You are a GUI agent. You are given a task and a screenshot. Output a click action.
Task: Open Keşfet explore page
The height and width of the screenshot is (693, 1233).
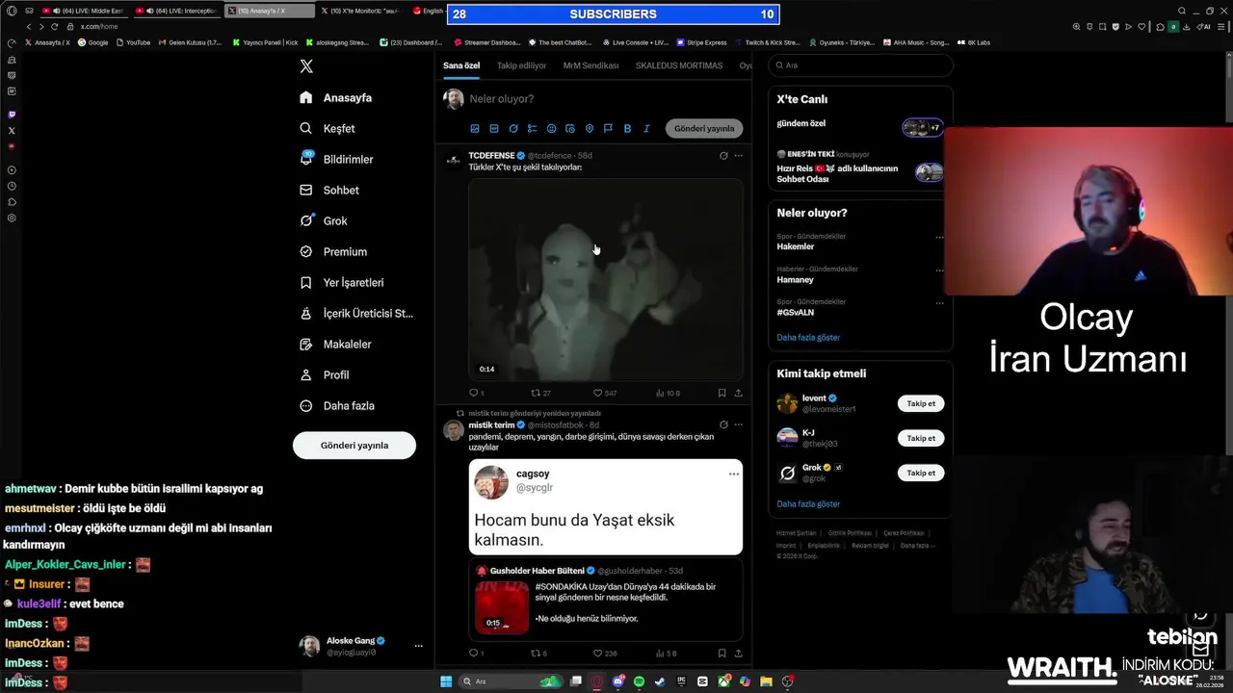[x=327, y=128]
